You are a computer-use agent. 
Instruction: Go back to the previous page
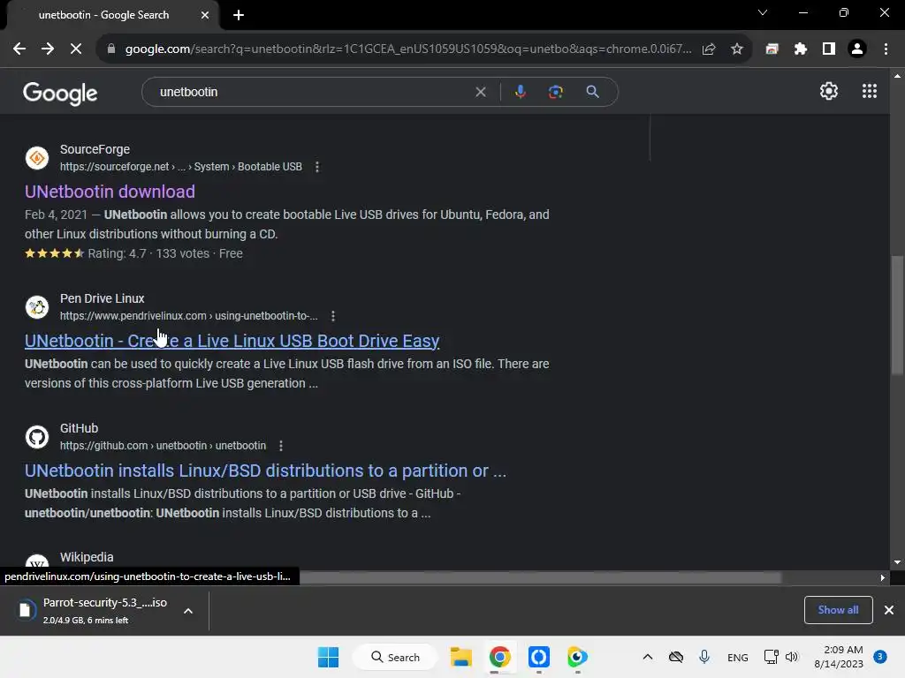19,49
